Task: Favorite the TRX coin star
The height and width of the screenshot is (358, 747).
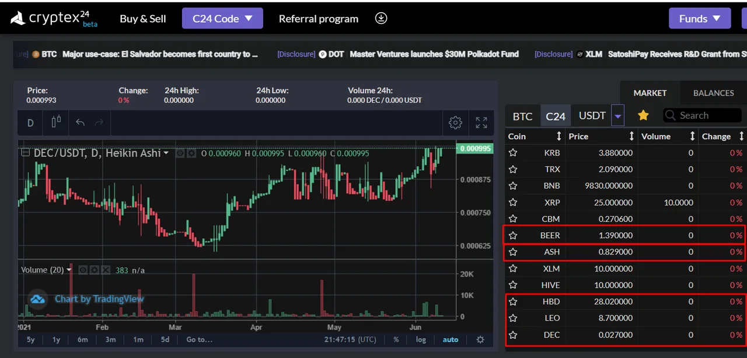Action: (x=513, y=169)
